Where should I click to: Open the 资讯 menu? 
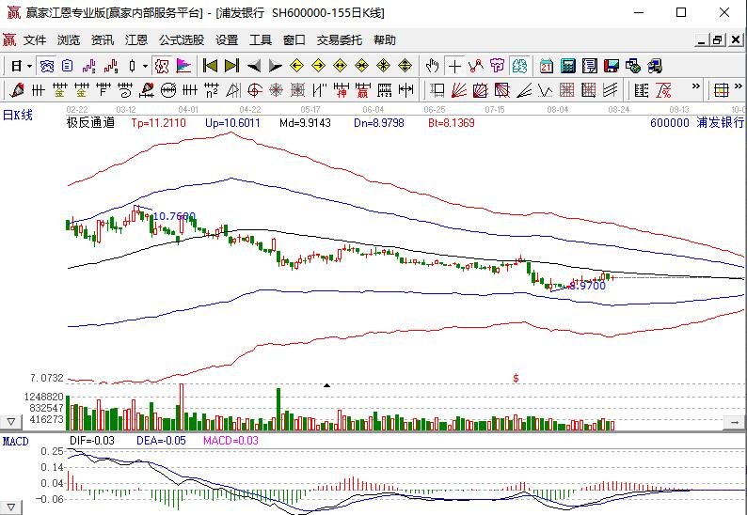pyautogui.click(x=103, y=40)
